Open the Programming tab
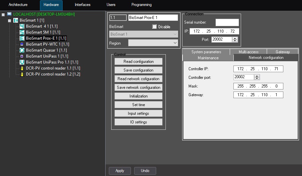This screenshot has height=176, width=302. point(142,5)
